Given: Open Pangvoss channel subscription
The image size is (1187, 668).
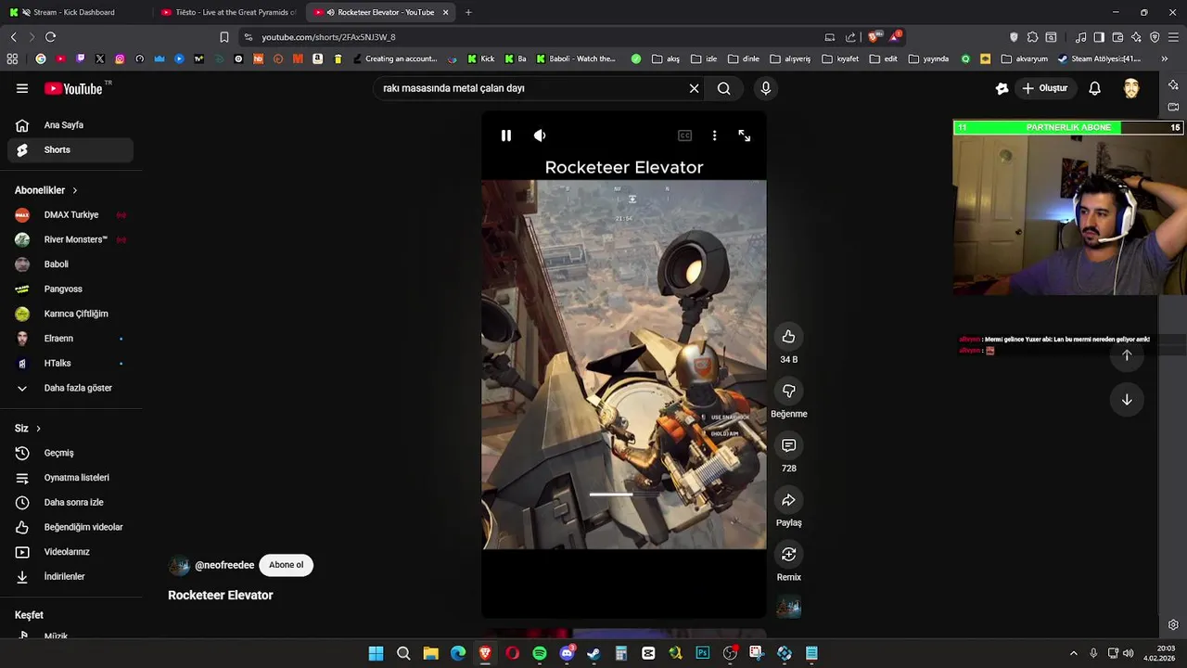Looking at the screenshot, I should 70,289.
